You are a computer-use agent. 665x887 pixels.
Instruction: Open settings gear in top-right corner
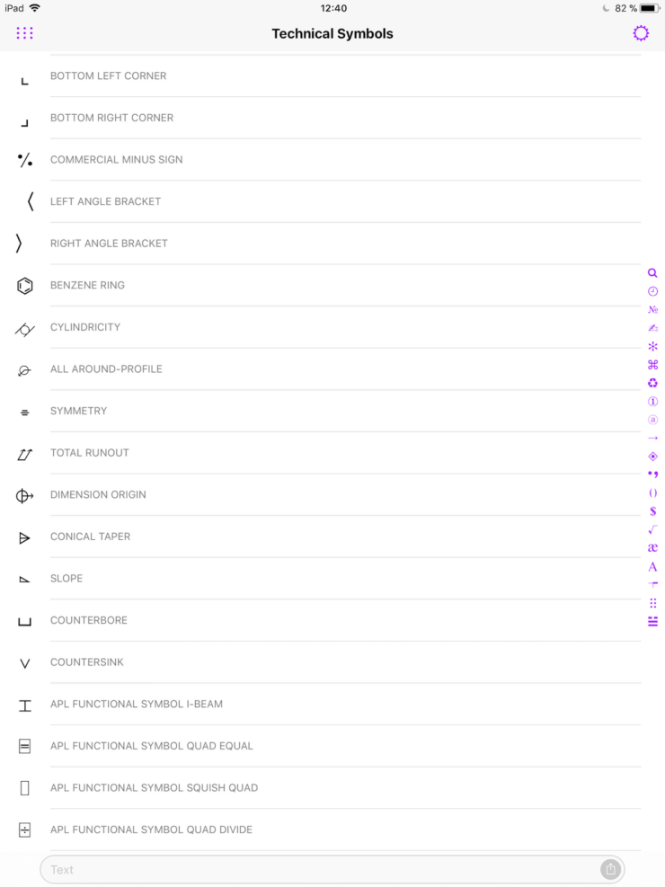coord(641,33)
